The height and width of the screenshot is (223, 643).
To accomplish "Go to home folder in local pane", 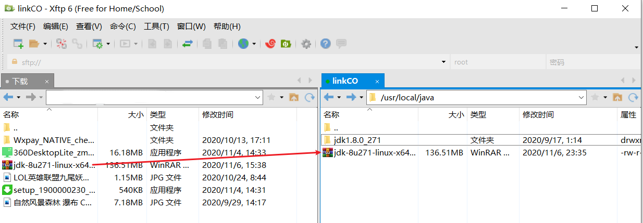I will point(294,97).
